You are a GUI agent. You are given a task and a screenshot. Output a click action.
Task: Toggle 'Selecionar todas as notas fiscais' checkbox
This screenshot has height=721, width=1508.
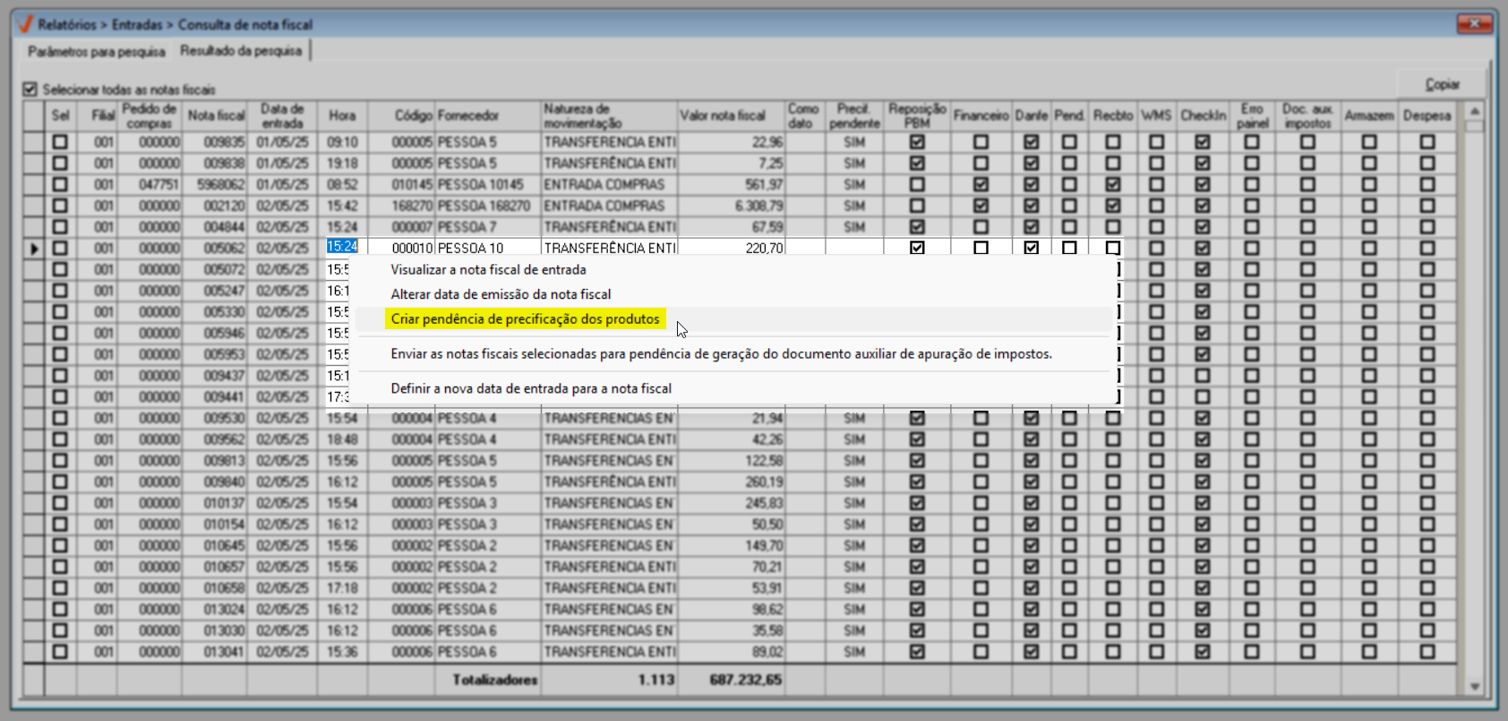point(30,89)
